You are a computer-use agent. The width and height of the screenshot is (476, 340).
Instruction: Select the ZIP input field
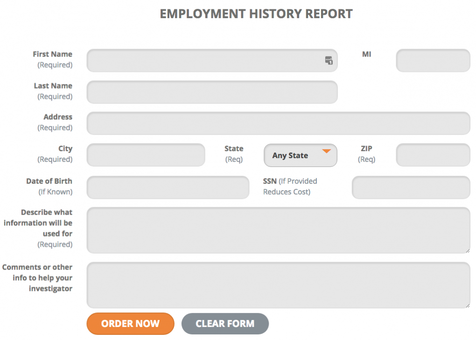coord(433,155)
